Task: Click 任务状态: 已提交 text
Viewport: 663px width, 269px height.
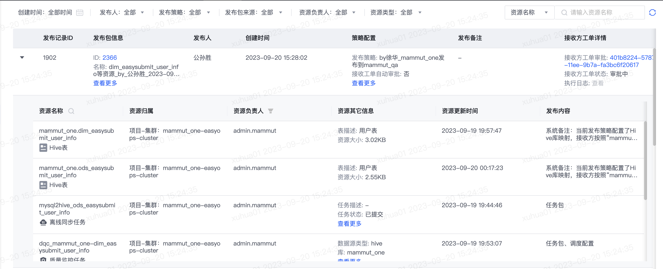Action: [360, 214]
